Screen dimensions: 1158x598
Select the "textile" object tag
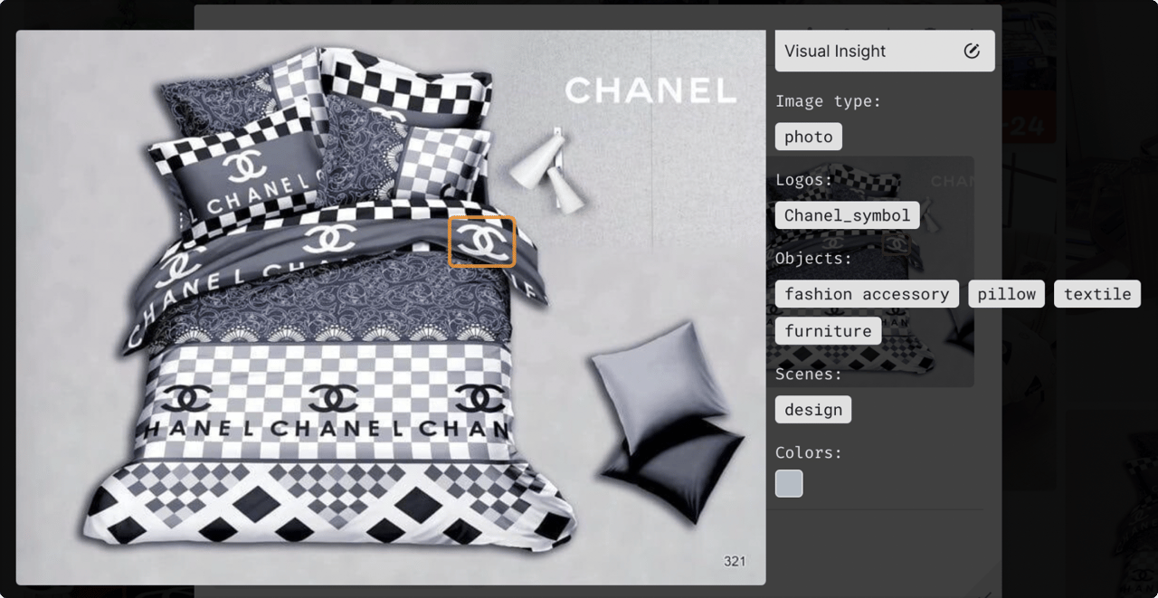(1096, 293)
